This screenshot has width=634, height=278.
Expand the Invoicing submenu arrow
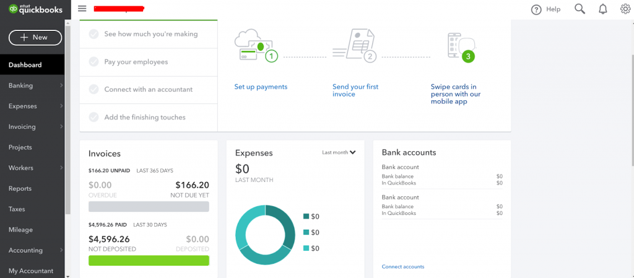[61, 127]
